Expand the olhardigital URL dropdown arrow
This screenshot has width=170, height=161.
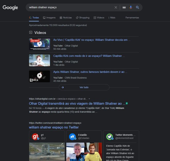tap(89, 99)
